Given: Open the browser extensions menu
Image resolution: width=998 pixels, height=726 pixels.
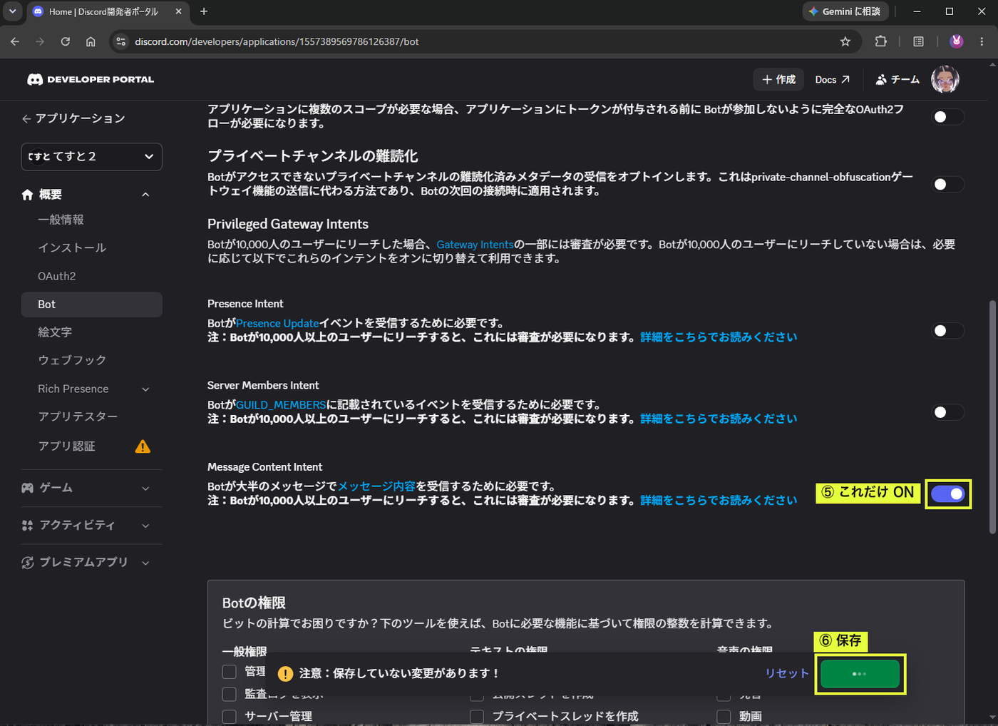Looking at the screenshot, I should click(x=881, y=41).
